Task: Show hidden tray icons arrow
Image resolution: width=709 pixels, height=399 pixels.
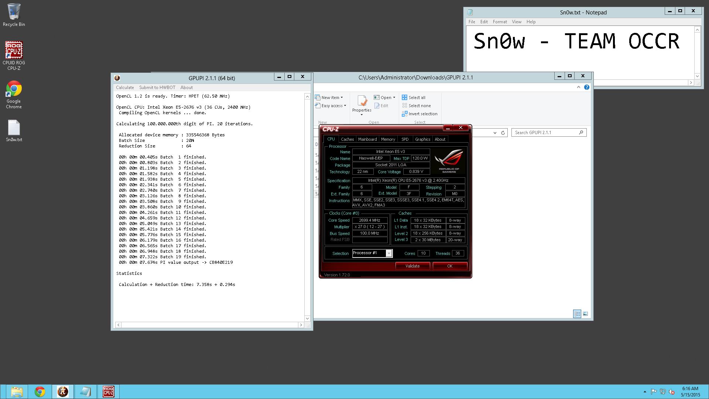Action: 645,392
